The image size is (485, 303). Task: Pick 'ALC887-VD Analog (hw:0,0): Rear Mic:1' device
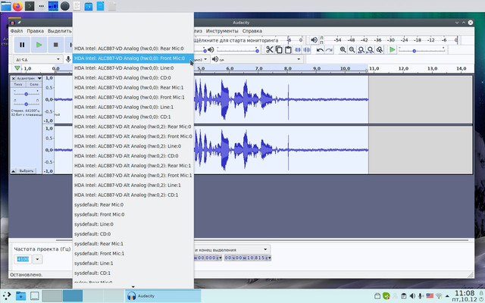(x=133, y=88)
